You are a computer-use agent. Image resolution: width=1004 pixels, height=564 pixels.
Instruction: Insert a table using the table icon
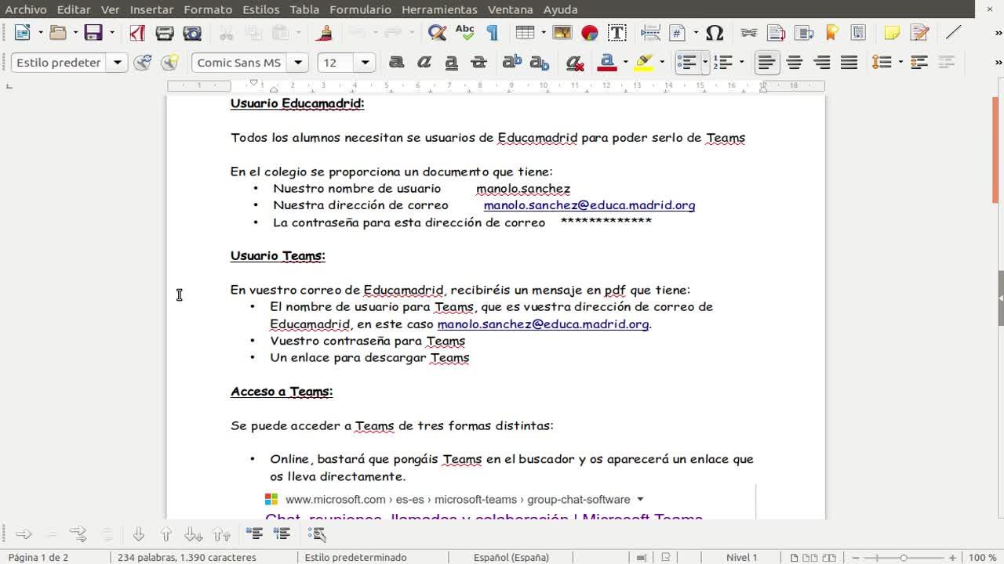pyautogui.click(x=525, y=33)
